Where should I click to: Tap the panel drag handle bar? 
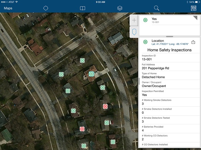point(170,36)
